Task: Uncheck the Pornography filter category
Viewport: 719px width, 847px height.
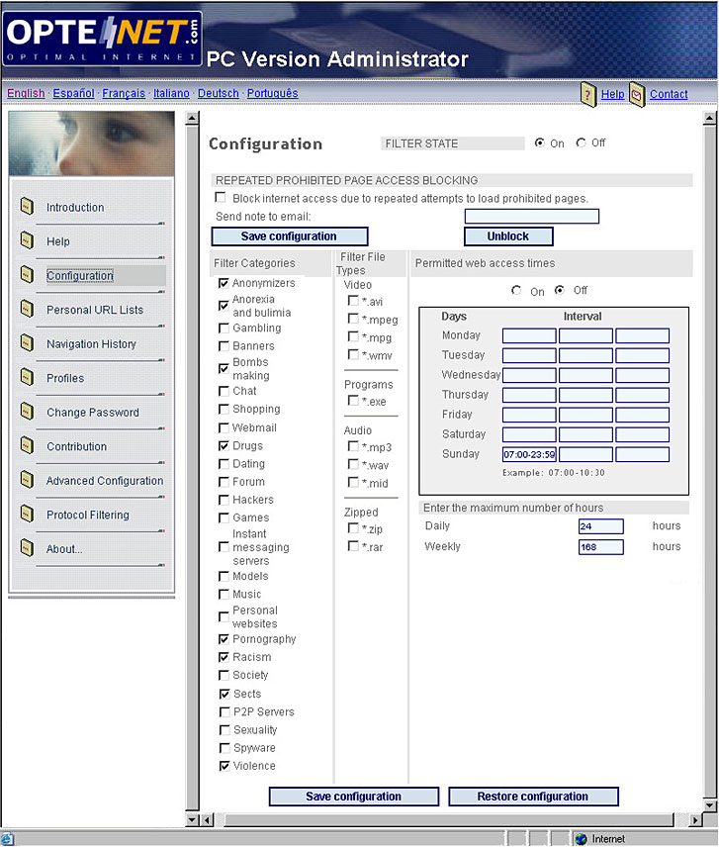Action: tap(224, 639)
